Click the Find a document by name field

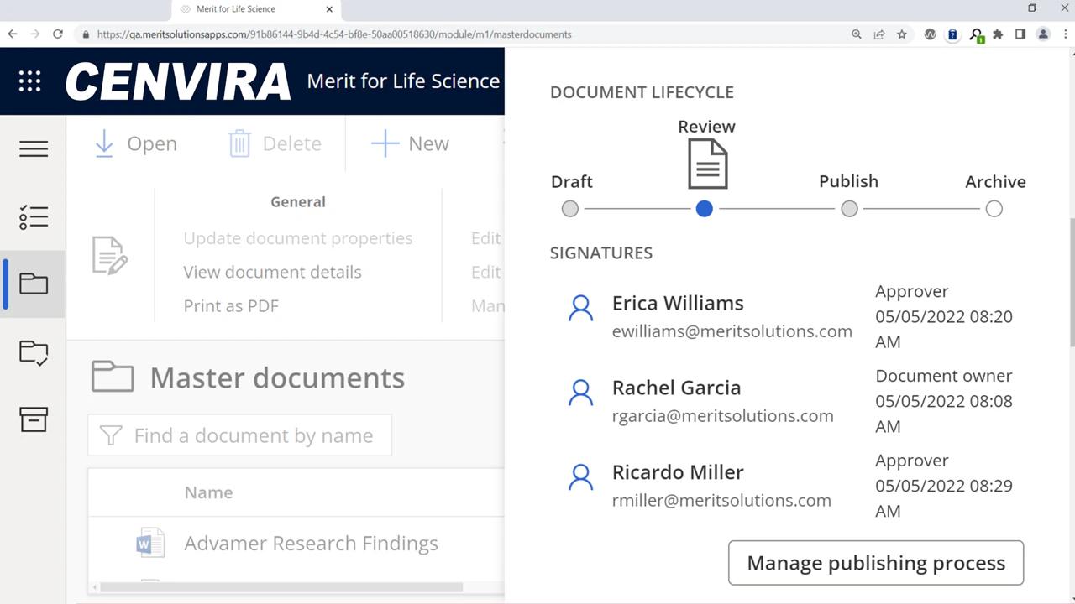tap(239, 435)
